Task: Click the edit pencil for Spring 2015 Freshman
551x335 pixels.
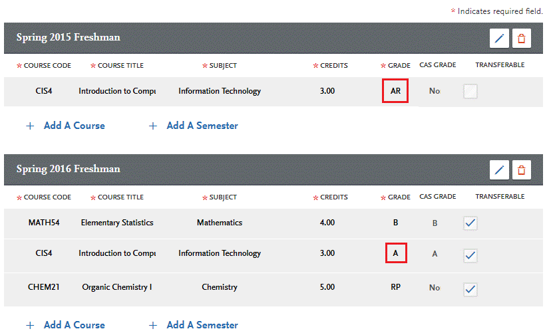Action: coord(499,39)
